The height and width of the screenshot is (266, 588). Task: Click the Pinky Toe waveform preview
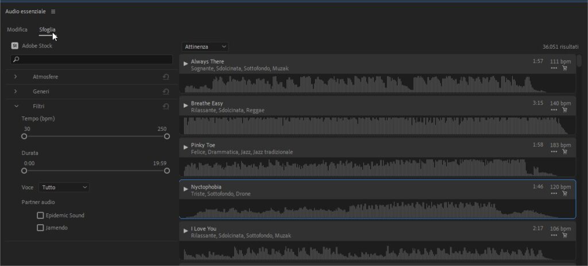tap(377, 167)
